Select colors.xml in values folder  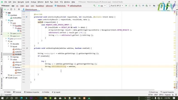[17, 62]
